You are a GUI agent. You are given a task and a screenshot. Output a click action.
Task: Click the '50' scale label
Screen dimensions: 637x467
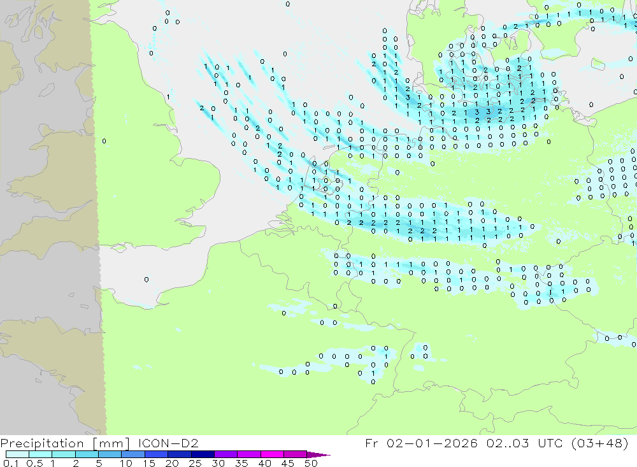click(311, 463)
